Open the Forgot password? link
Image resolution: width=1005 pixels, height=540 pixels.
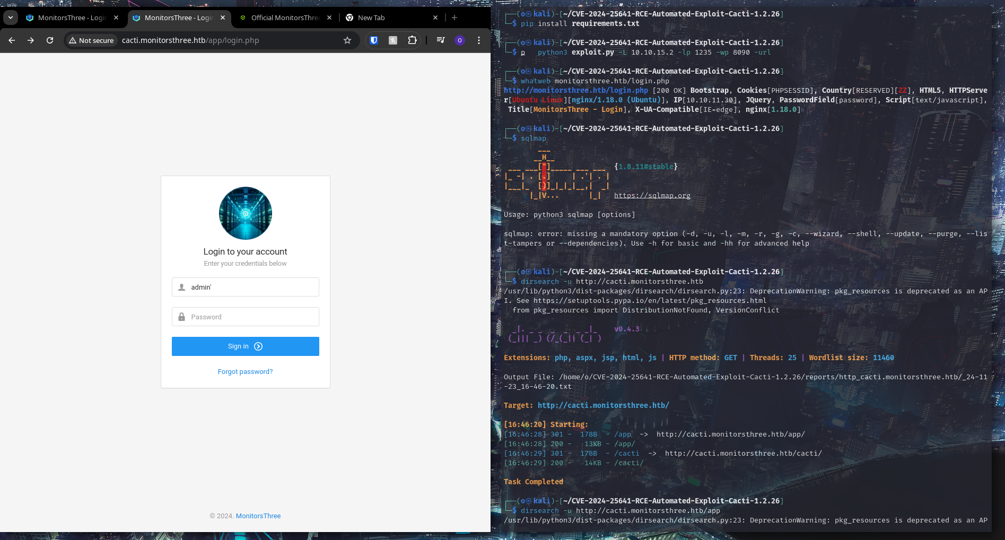click(246, 372)
